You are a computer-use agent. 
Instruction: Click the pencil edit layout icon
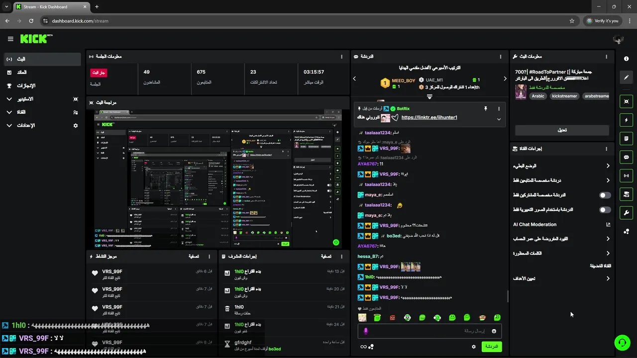tap(626, 78)
